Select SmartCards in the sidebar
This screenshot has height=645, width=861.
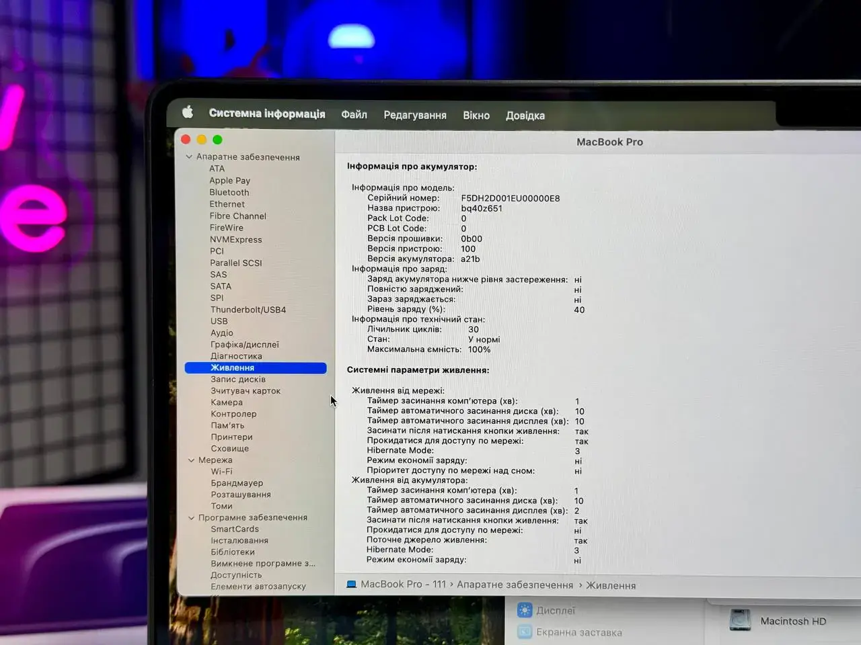[235, 529]
